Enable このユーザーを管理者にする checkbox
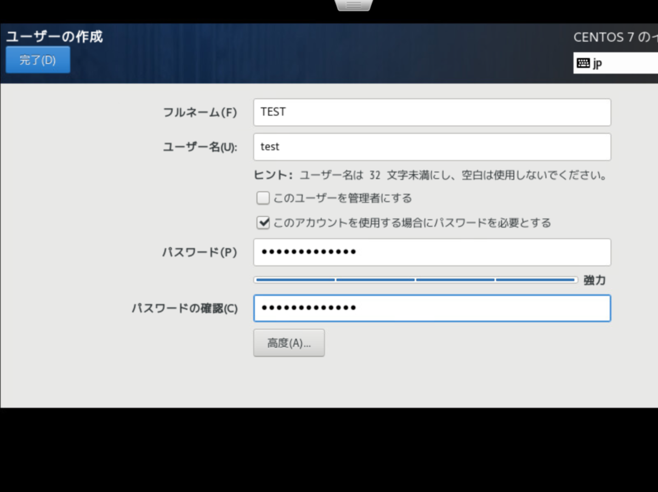 263,197
